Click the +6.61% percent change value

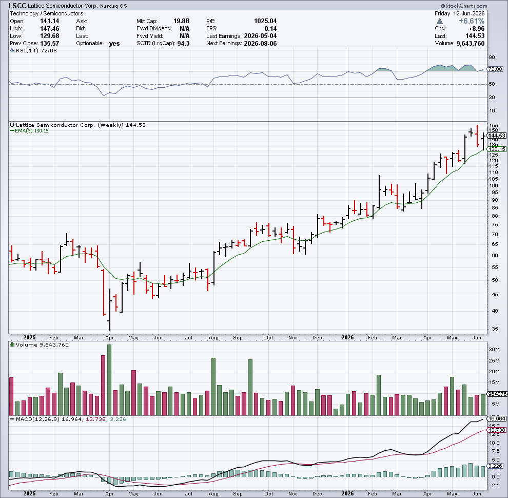[x=472, y=21]
